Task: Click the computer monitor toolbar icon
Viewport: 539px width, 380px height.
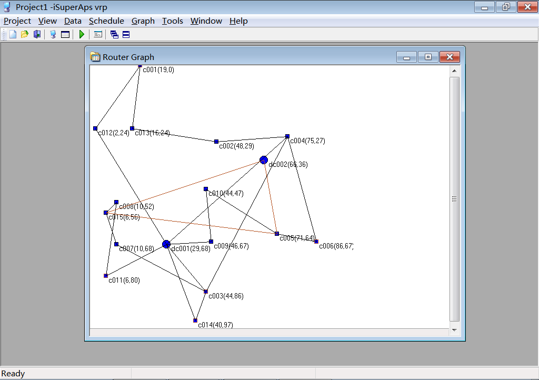Action: pyautogui.click(x=53, y=35)
